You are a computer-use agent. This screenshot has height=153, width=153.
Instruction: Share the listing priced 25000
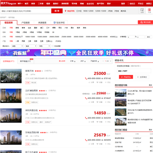pyautogui.click(x=91, y=82)
